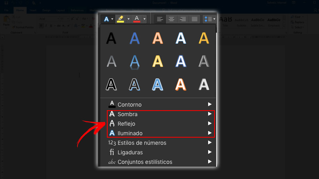Click the Solvetic Internet account name
The image size is (319, 179).
277,3
